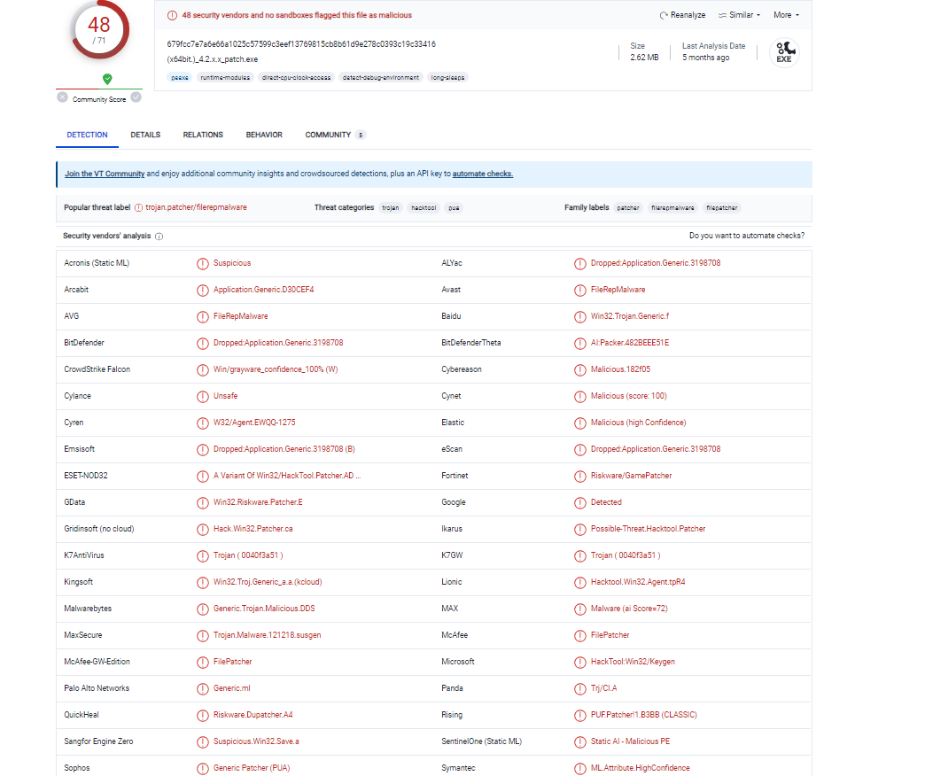925x776 pixels.
Task: Click the Reanalyze refresh icon
Action: tap(664, 15)
